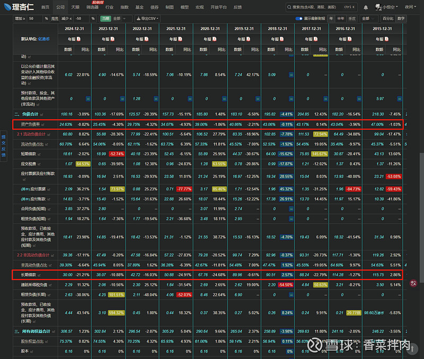Viewport: 424px width, 359px height.
Task: Focus the search box for stocks
Action: click(x=322, y=7)
